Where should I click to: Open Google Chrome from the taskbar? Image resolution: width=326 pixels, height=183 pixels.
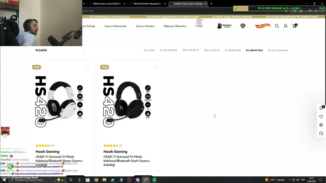pyautogui.click(x=96, y=180)
